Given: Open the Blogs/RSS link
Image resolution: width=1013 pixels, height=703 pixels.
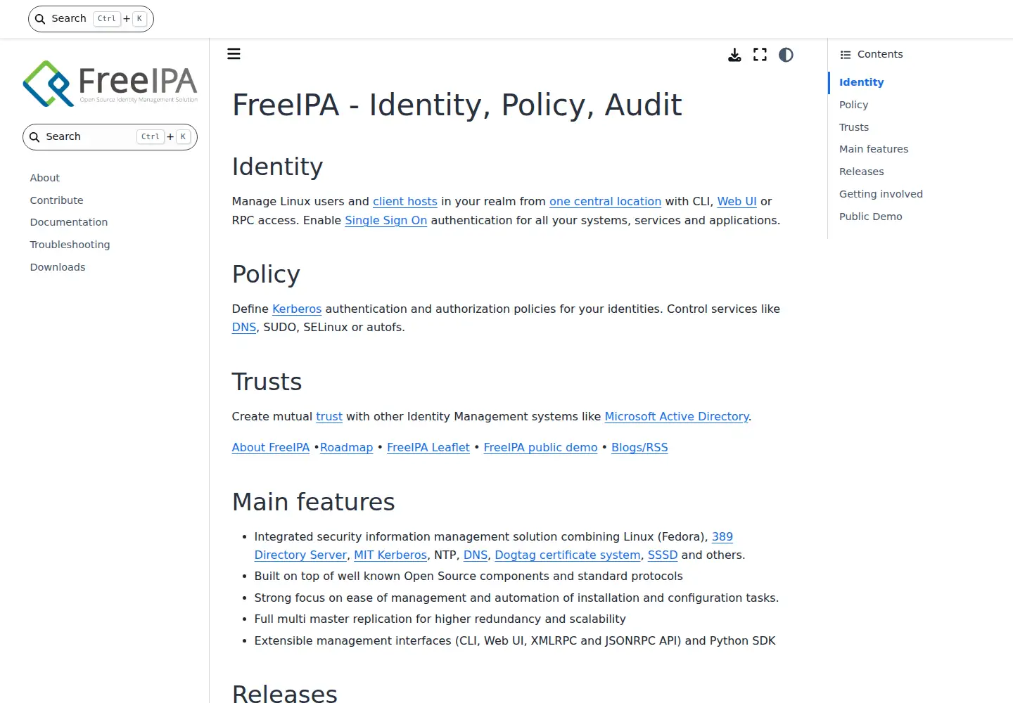Looking at the screenshot, I should [639, 448].
